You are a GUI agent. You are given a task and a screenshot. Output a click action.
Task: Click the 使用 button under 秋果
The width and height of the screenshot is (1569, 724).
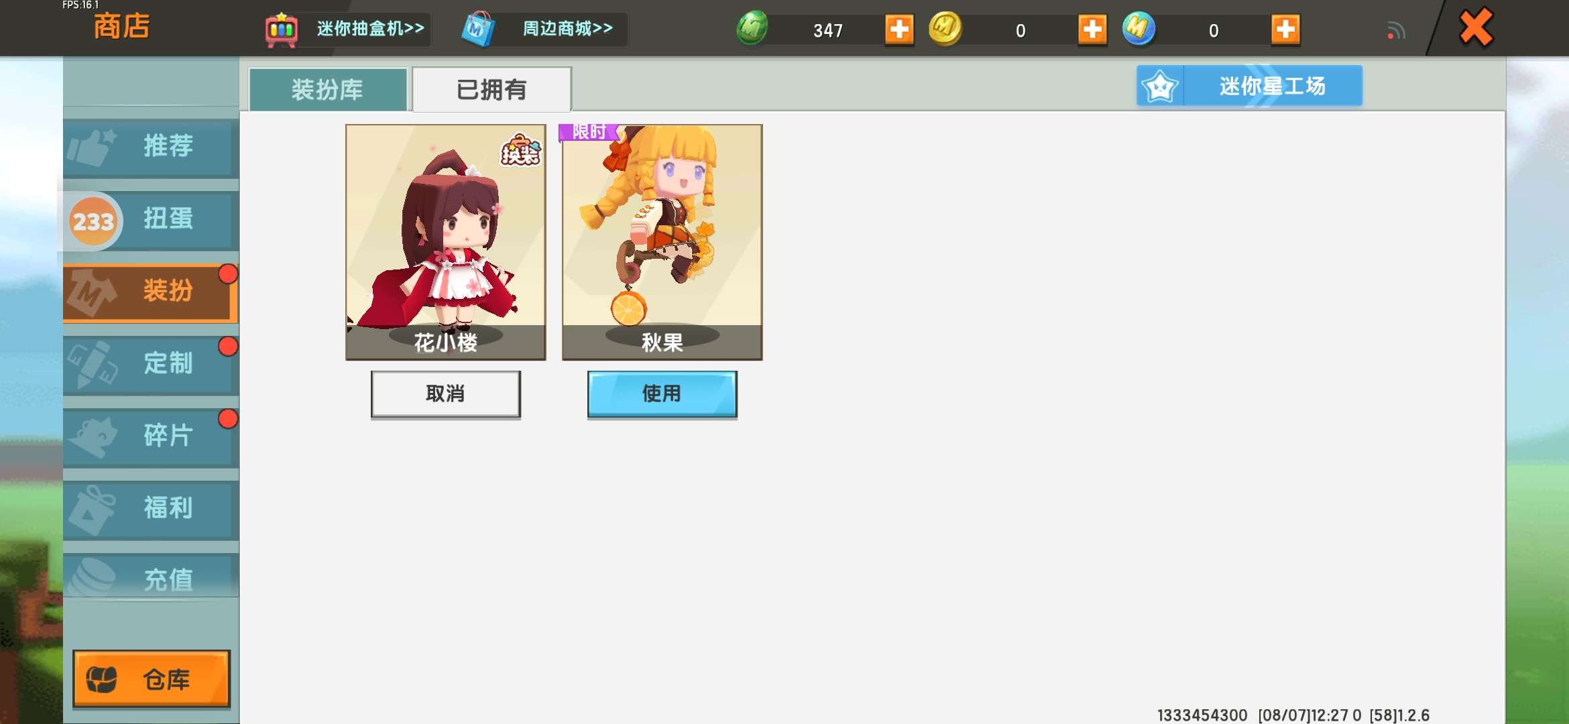click(662, 394)
